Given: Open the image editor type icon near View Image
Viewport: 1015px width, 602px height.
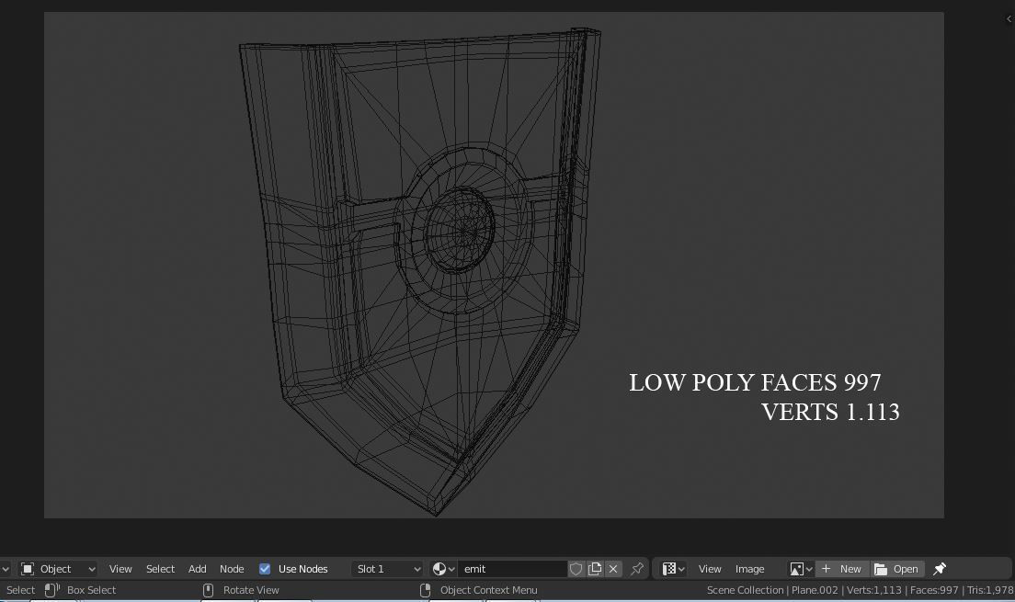Looking at the screenshot, I should tap(669, 568).
